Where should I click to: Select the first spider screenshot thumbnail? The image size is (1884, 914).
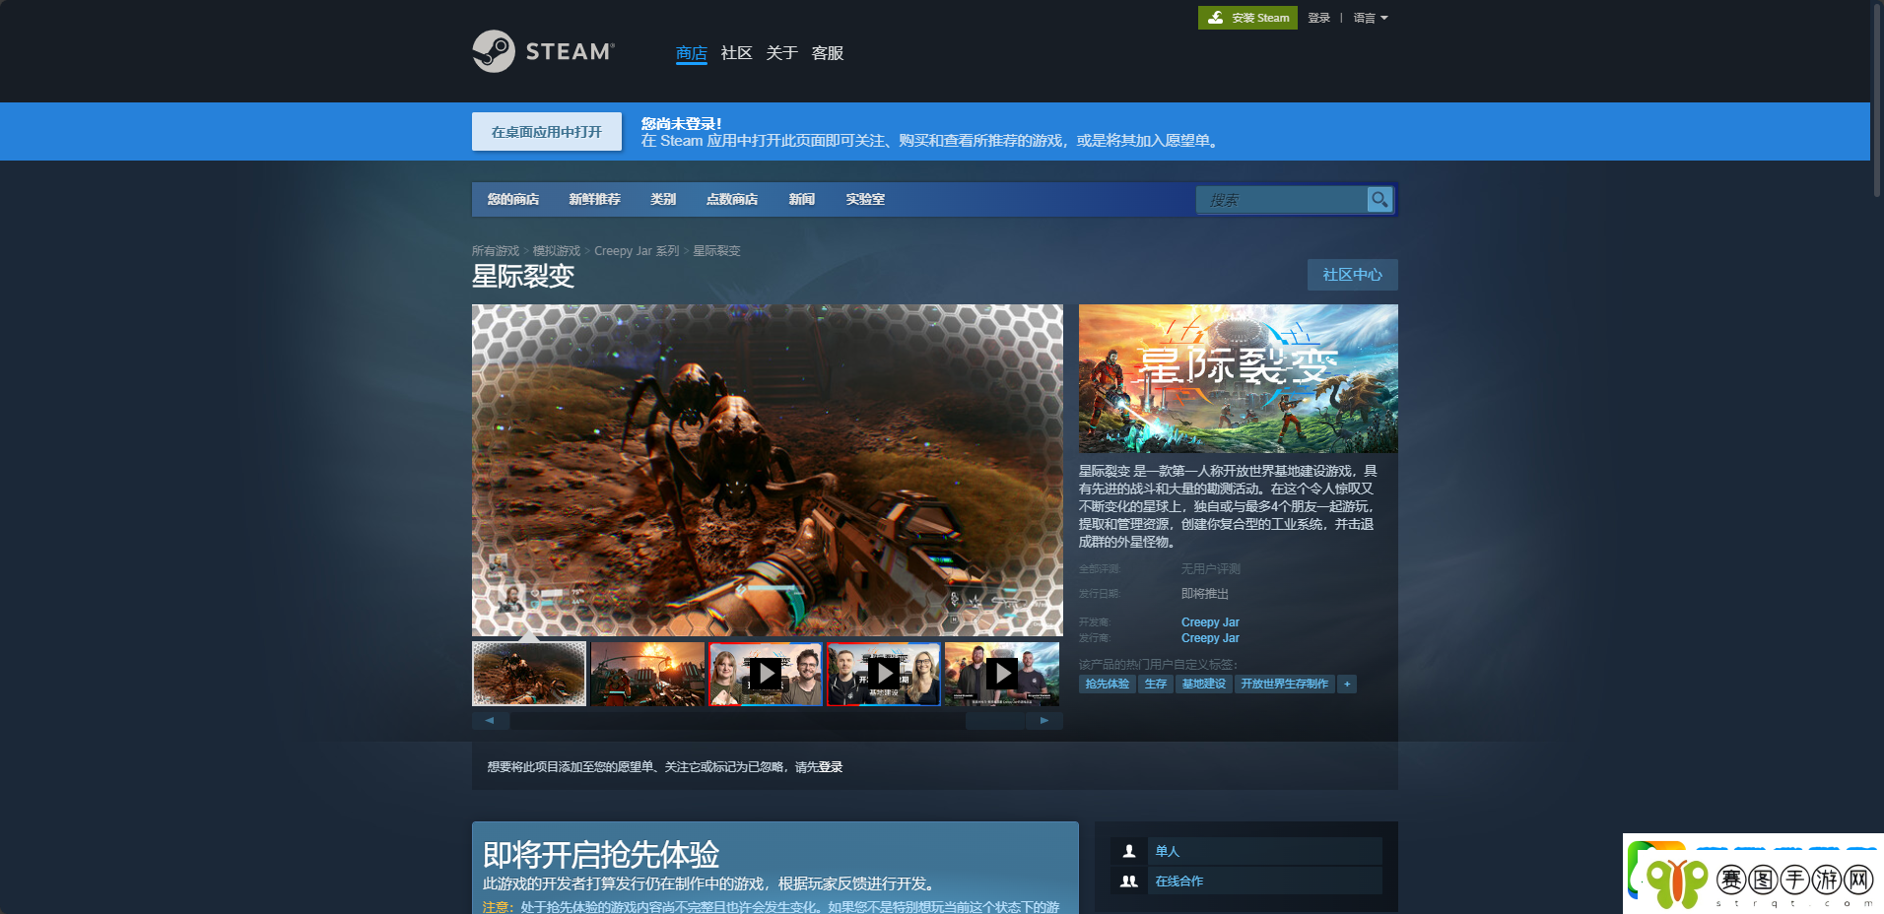click(x=529, y=674)
